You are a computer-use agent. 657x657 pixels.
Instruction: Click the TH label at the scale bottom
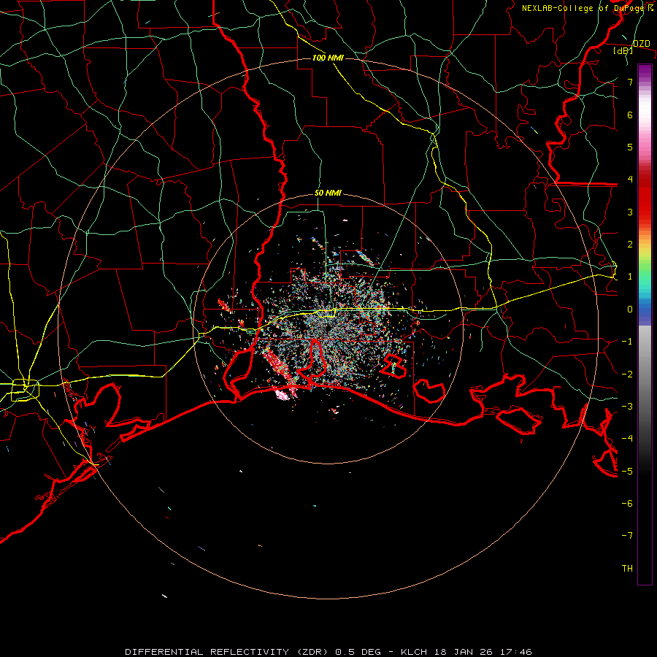[627, 569]
